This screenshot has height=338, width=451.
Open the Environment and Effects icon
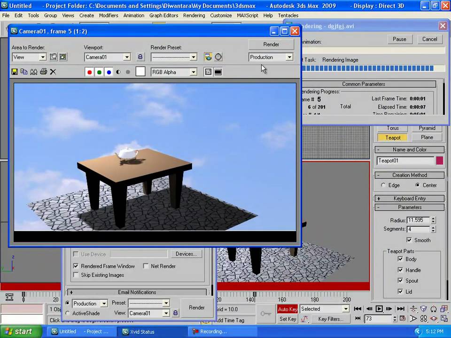(x=218, y=57)
